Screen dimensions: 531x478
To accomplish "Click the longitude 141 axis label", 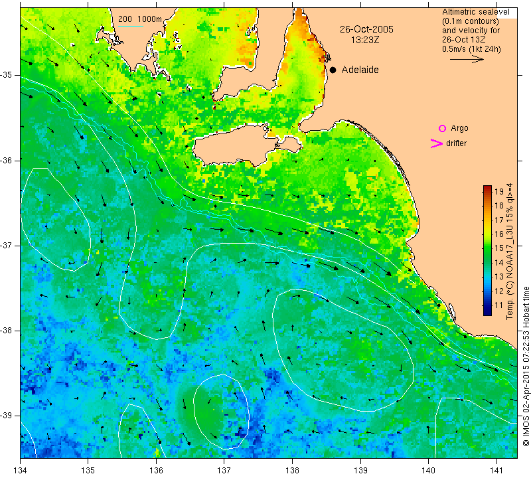I will 496,470.
